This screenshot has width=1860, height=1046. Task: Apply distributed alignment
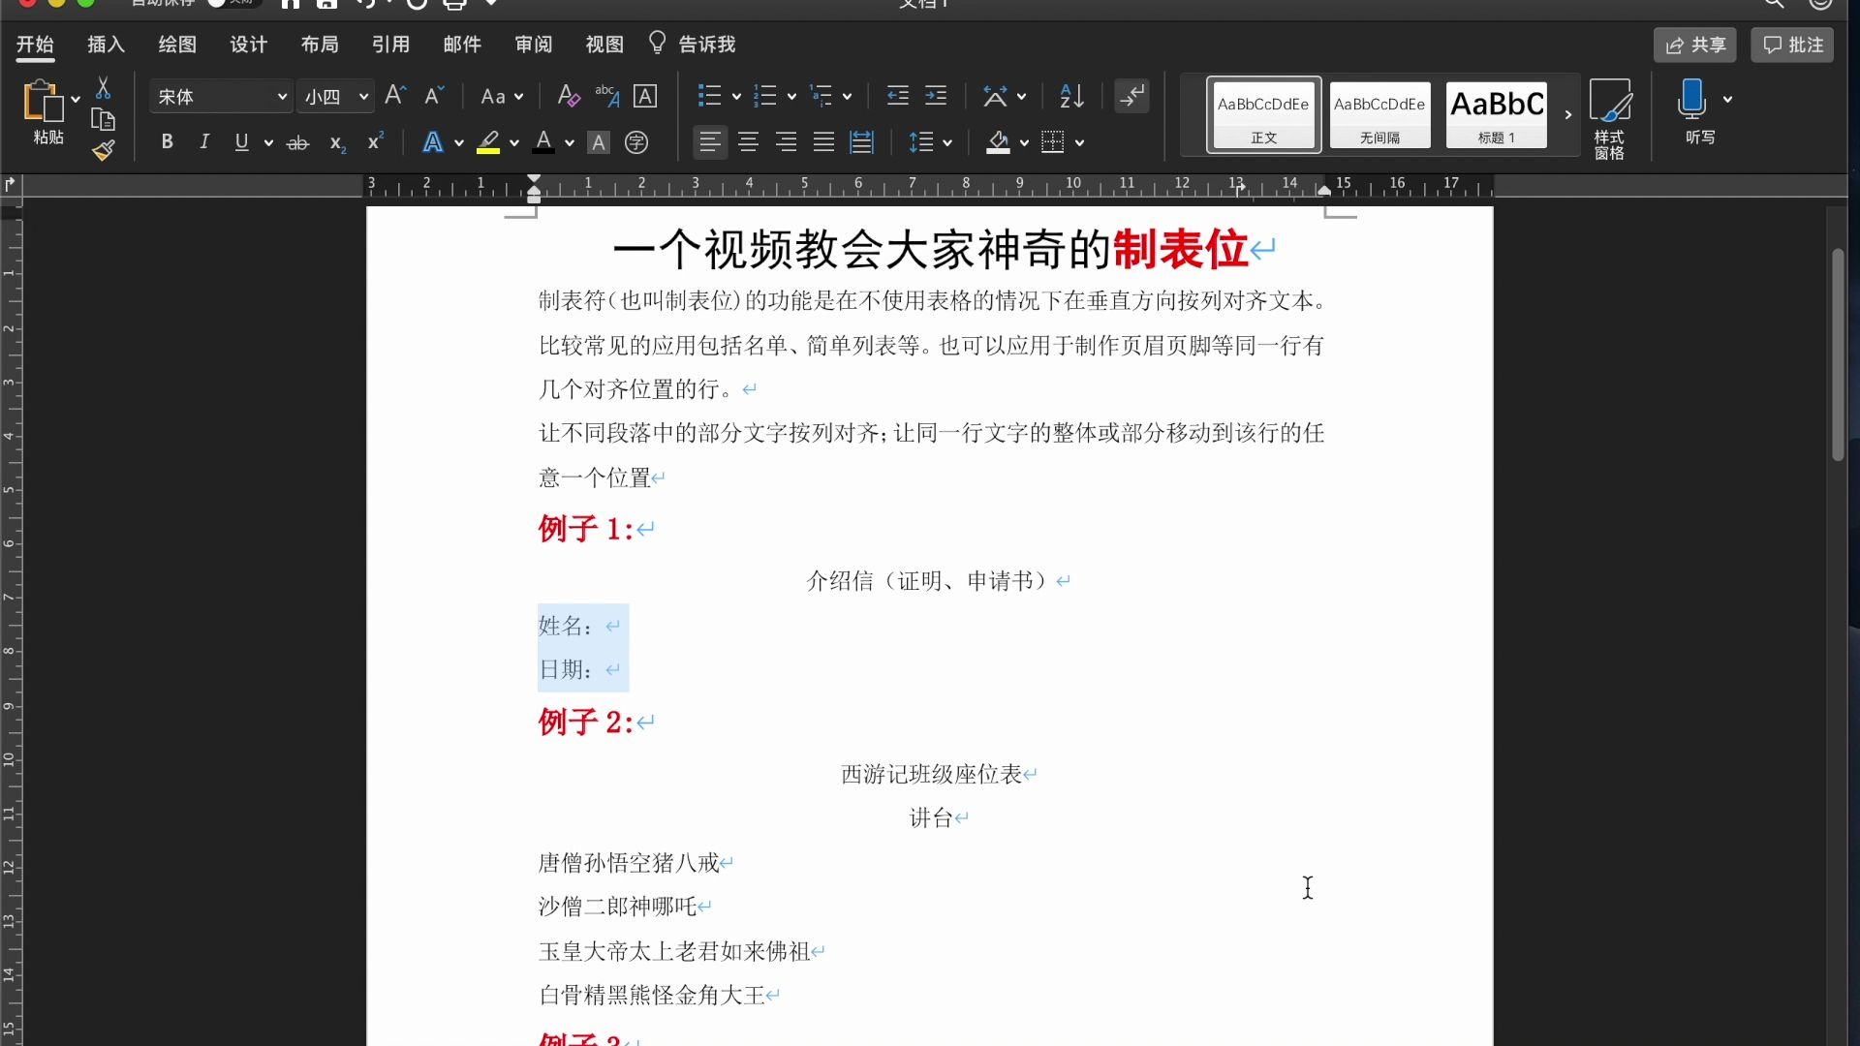pos(861,142)
